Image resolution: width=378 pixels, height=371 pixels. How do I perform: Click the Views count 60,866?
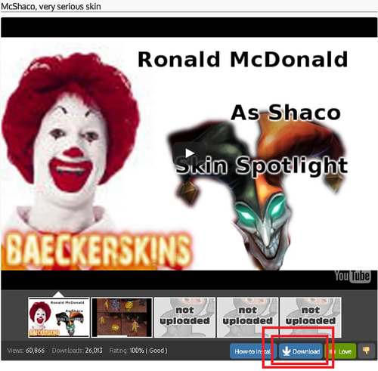point(26,351)
